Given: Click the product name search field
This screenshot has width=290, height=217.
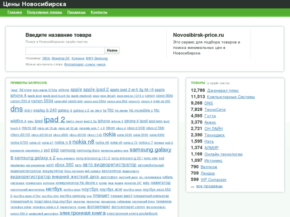Looking at the screenshot, I should click(65, 51).
